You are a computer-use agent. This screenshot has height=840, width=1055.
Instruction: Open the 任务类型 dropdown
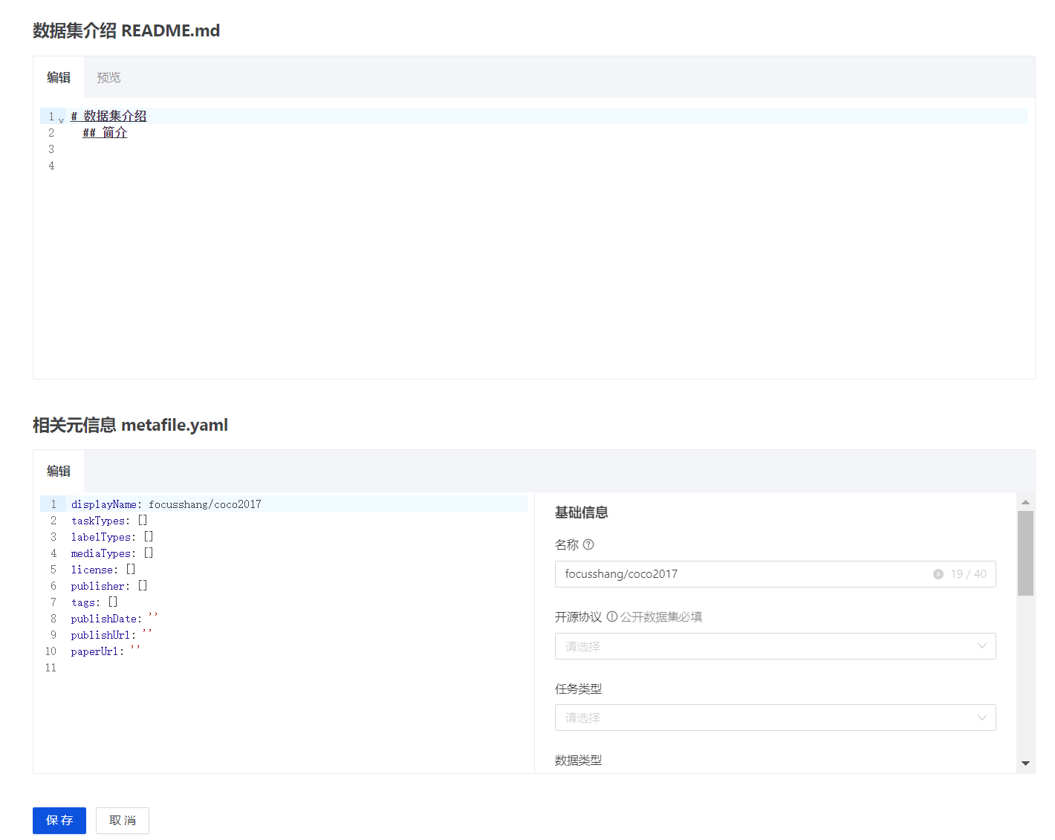775,717
